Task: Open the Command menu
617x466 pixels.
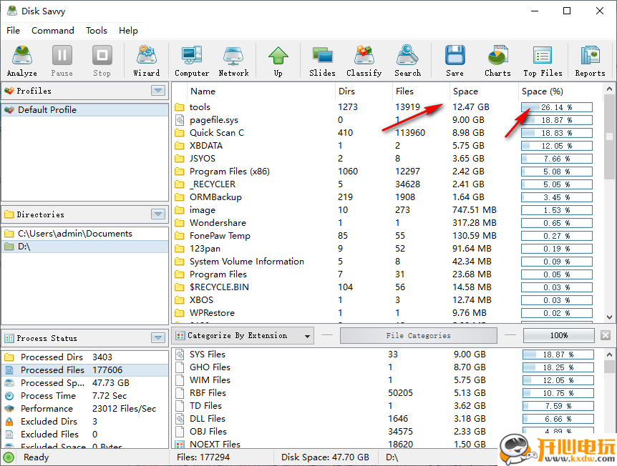Action: click(x=53, y=31)
